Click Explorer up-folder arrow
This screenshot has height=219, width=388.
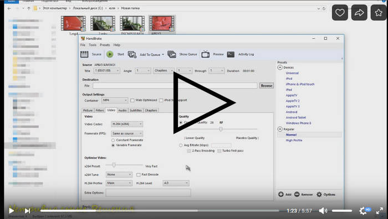29,8
